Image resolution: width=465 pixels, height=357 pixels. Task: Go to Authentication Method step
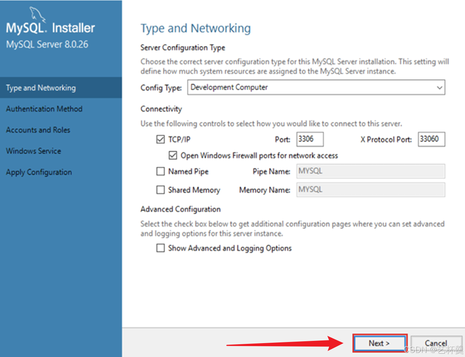pyautogui.click(x=44, y=109)
